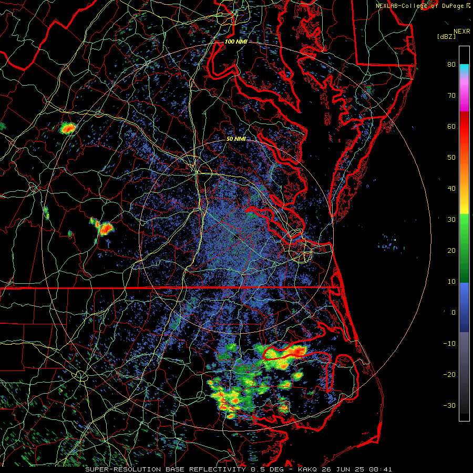
Task: Click the 80 value on the dBZ scale
Action: (451, 64)
